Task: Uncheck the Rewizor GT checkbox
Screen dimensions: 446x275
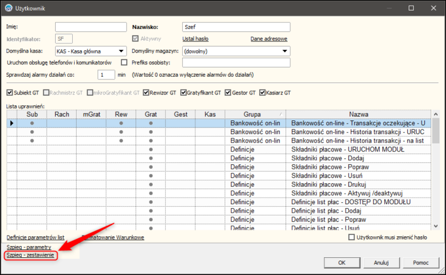Action: (x=147, y=93)
